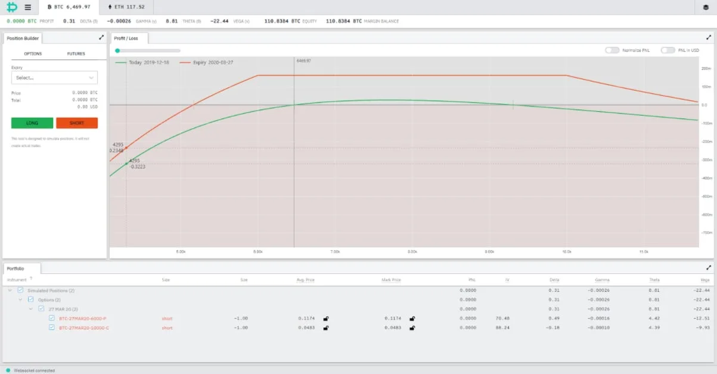
Task: Click the -22.44 VEGA value in header
Action: pos(219,21)
